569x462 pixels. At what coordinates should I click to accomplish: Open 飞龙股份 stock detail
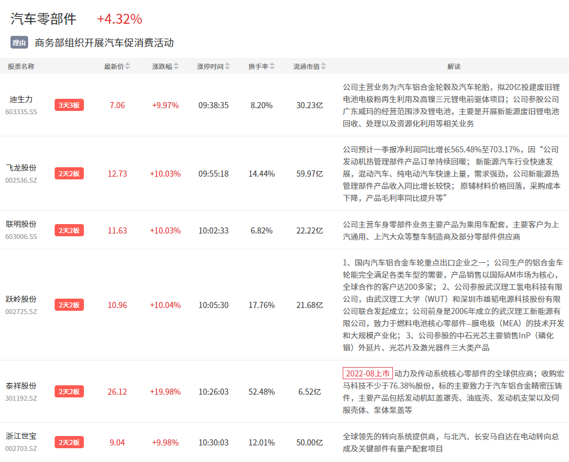click(21, 168)
